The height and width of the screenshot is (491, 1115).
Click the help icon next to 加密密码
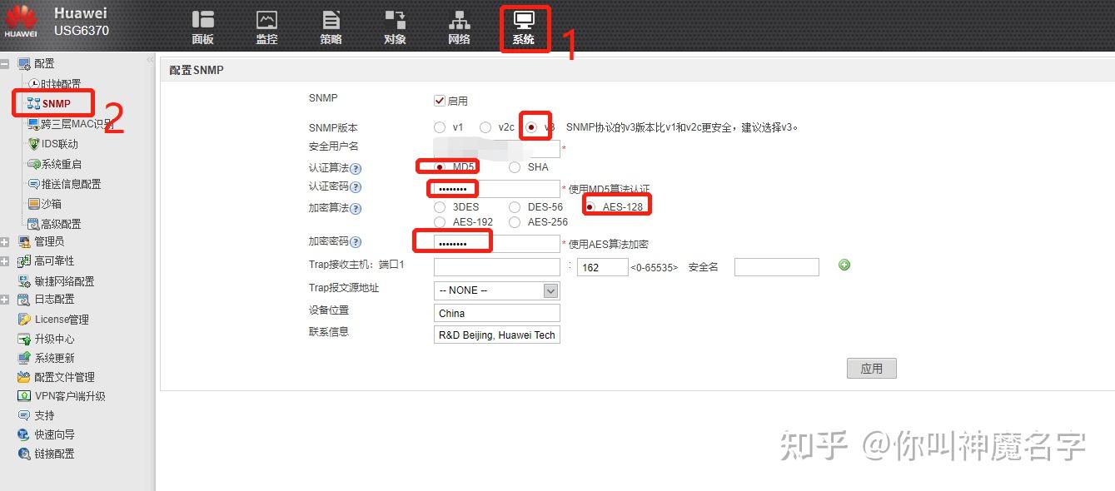[x=356, y=242]
